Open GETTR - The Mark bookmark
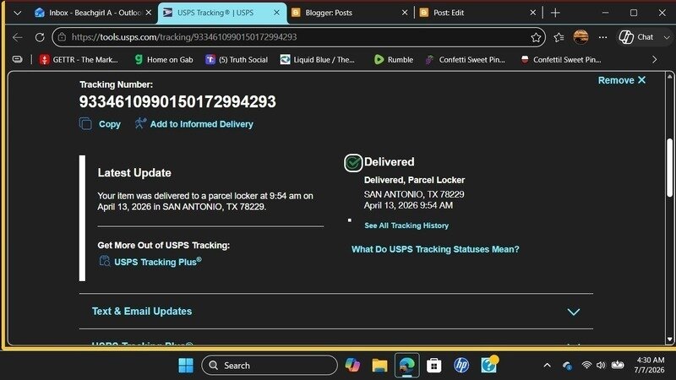The image size is (676, 380). coord(79,60)
